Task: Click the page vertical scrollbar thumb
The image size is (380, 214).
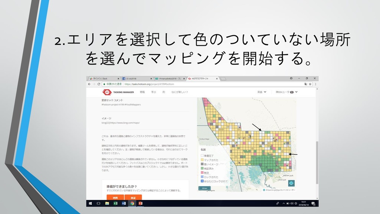Action: tap(317, 163)
